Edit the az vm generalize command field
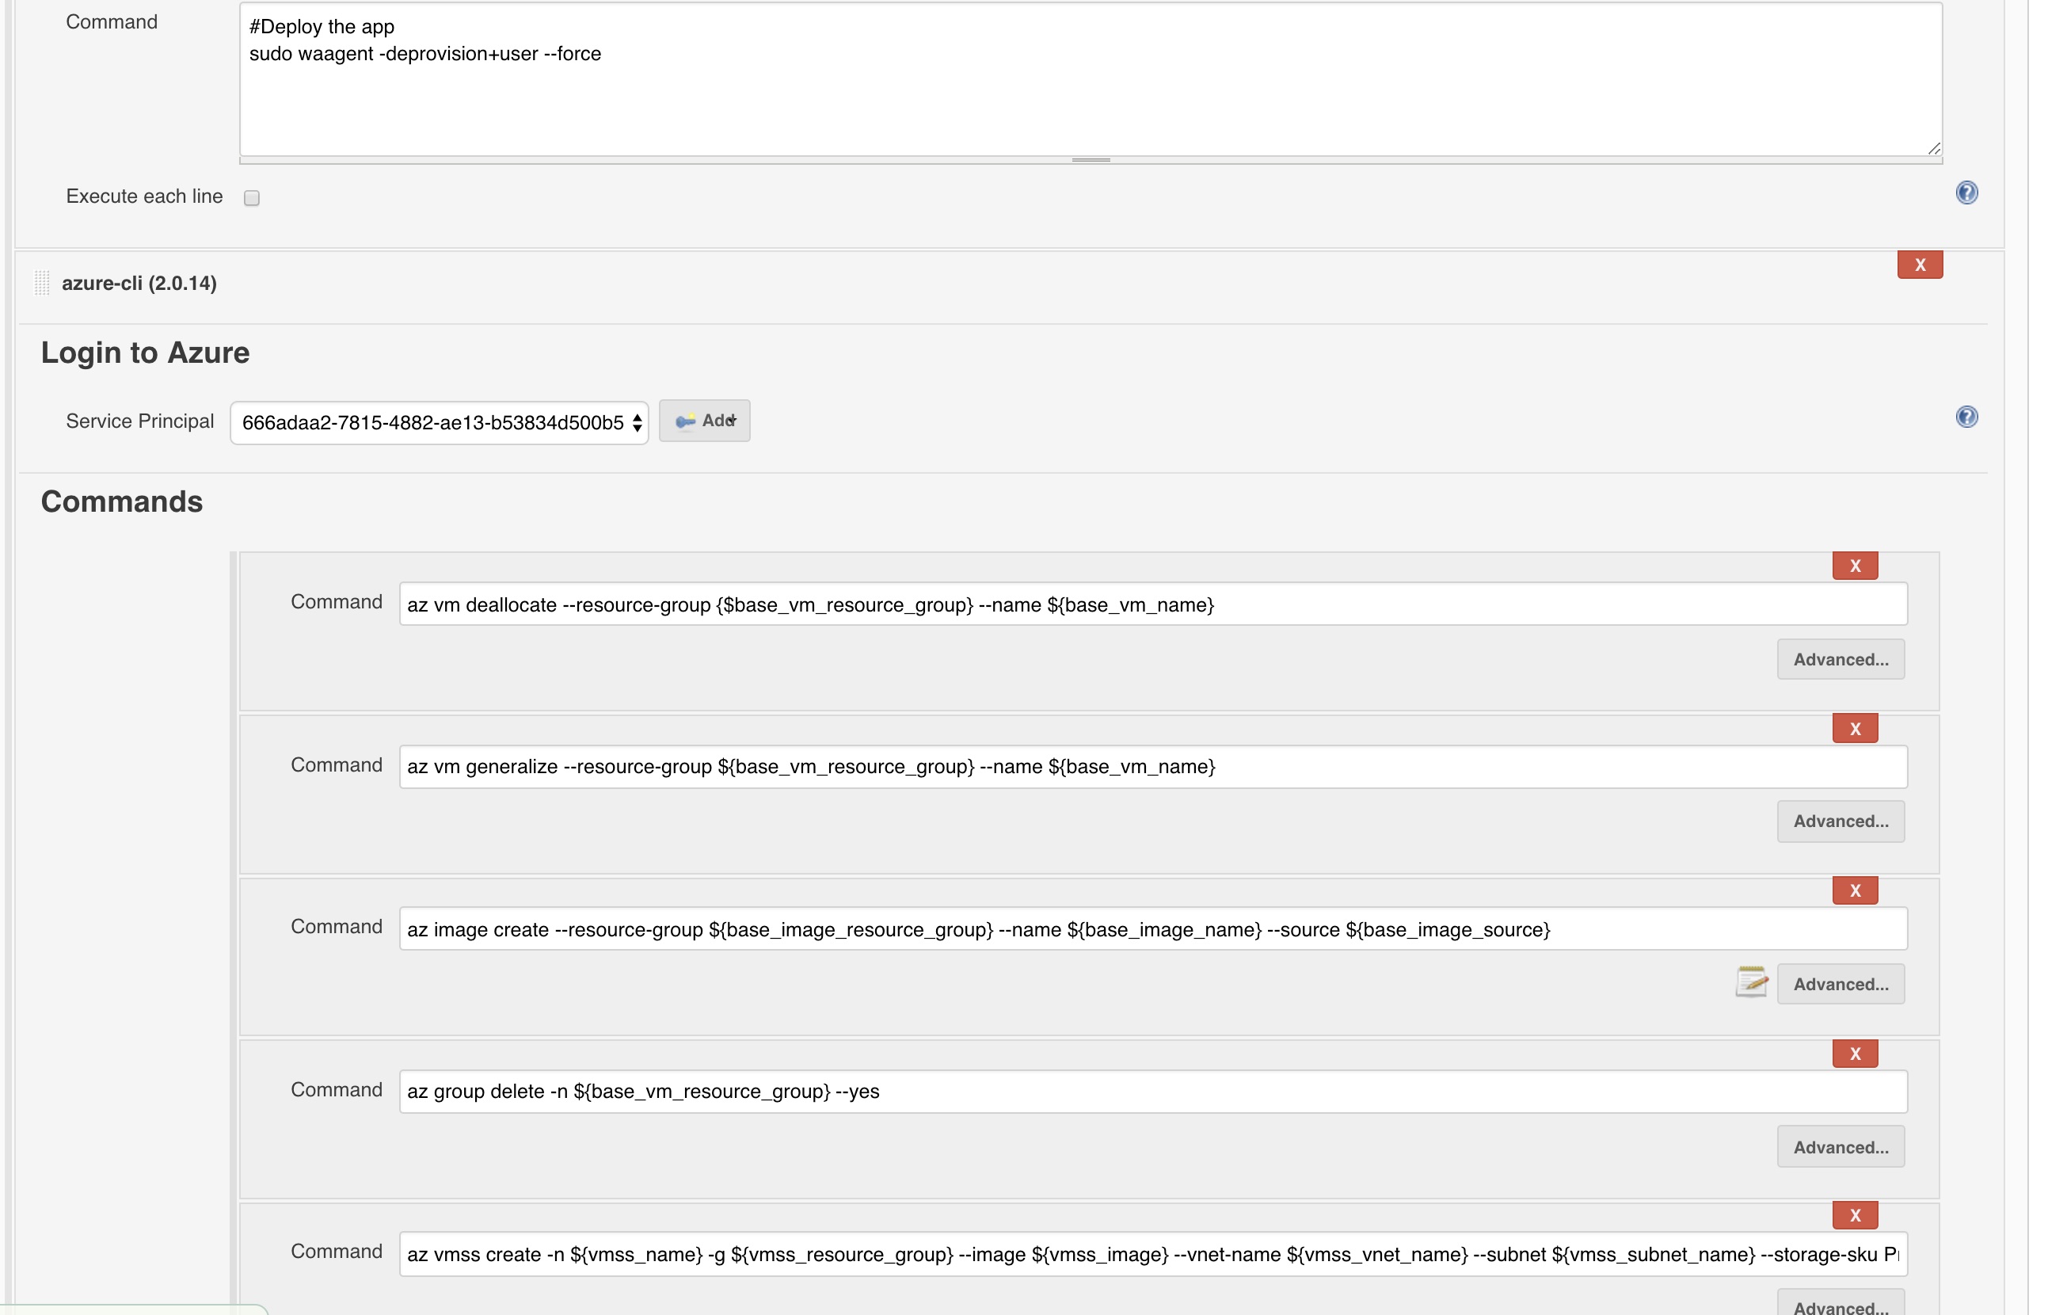This screenshot has width=2067, height=1315. [1153, 767]
